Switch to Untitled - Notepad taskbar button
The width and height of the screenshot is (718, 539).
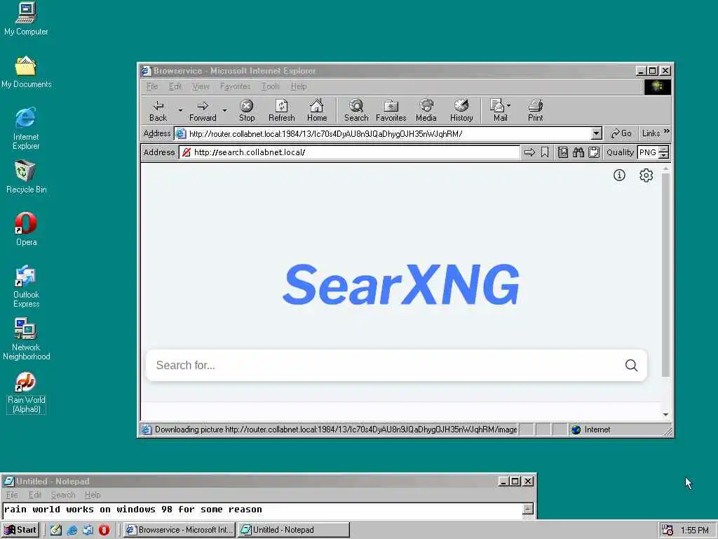point(294,530)
